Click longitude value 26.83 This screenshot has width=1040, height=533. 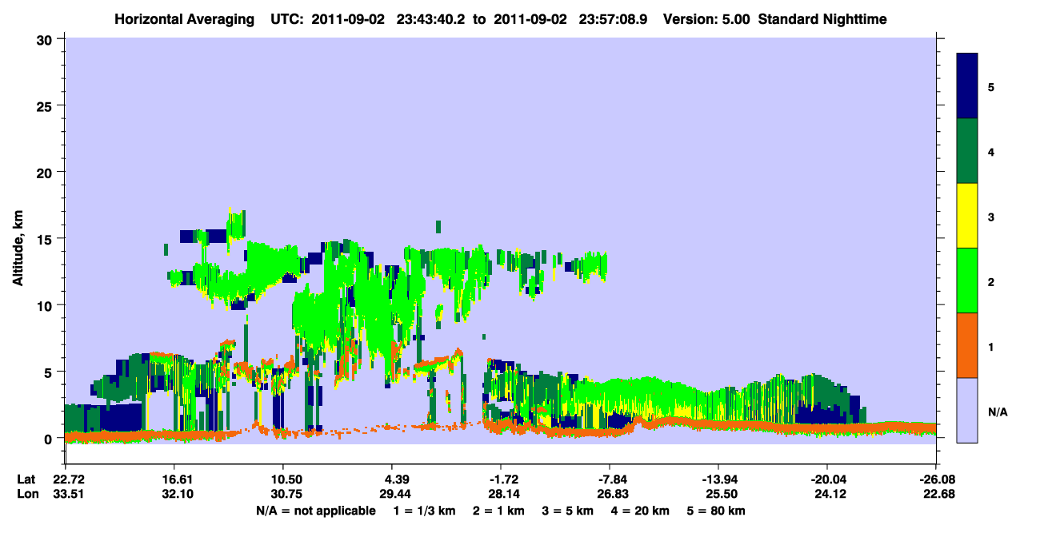[610, 494]
